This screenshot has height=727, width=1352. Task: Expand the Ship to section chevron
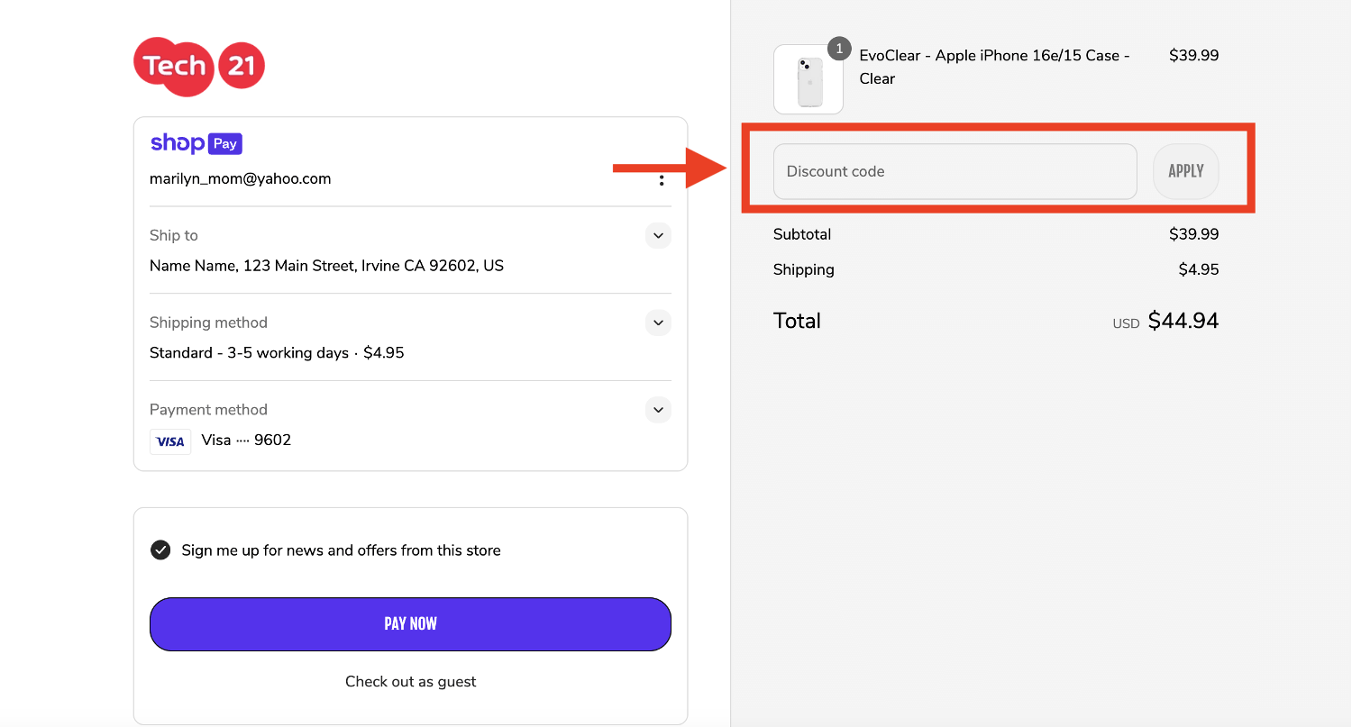659,236
